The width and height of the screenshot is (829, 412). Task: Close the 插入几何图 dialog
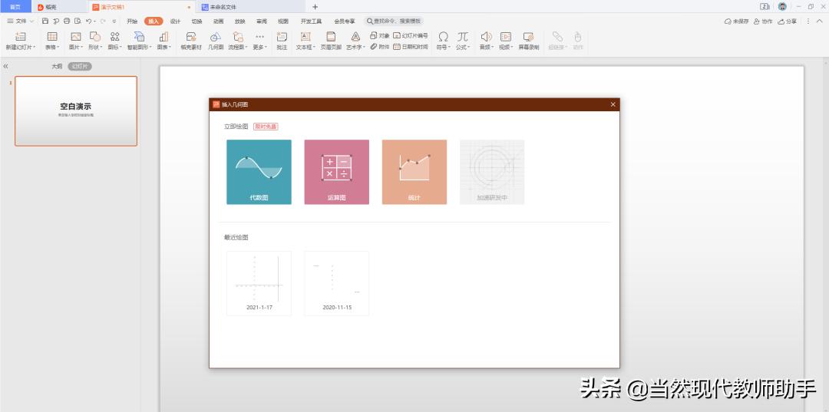(613, 104)
